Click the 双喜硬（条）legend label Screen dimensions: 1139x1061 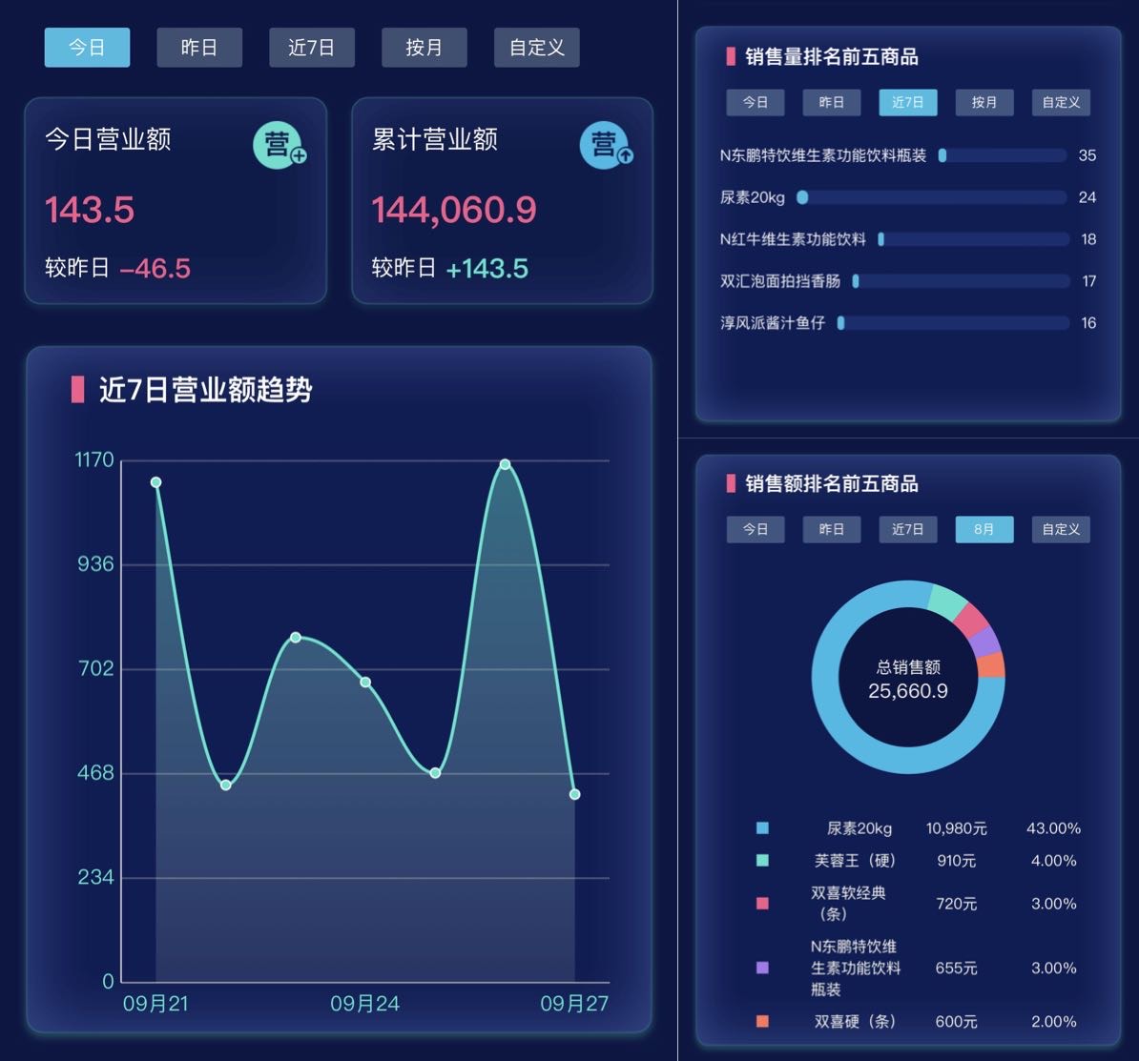coord(855,1022)
